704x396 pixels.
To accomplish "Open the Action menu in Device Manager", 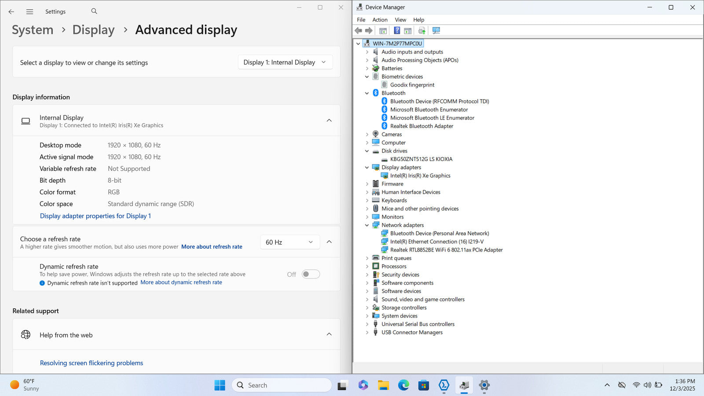I will click(380, 20).
